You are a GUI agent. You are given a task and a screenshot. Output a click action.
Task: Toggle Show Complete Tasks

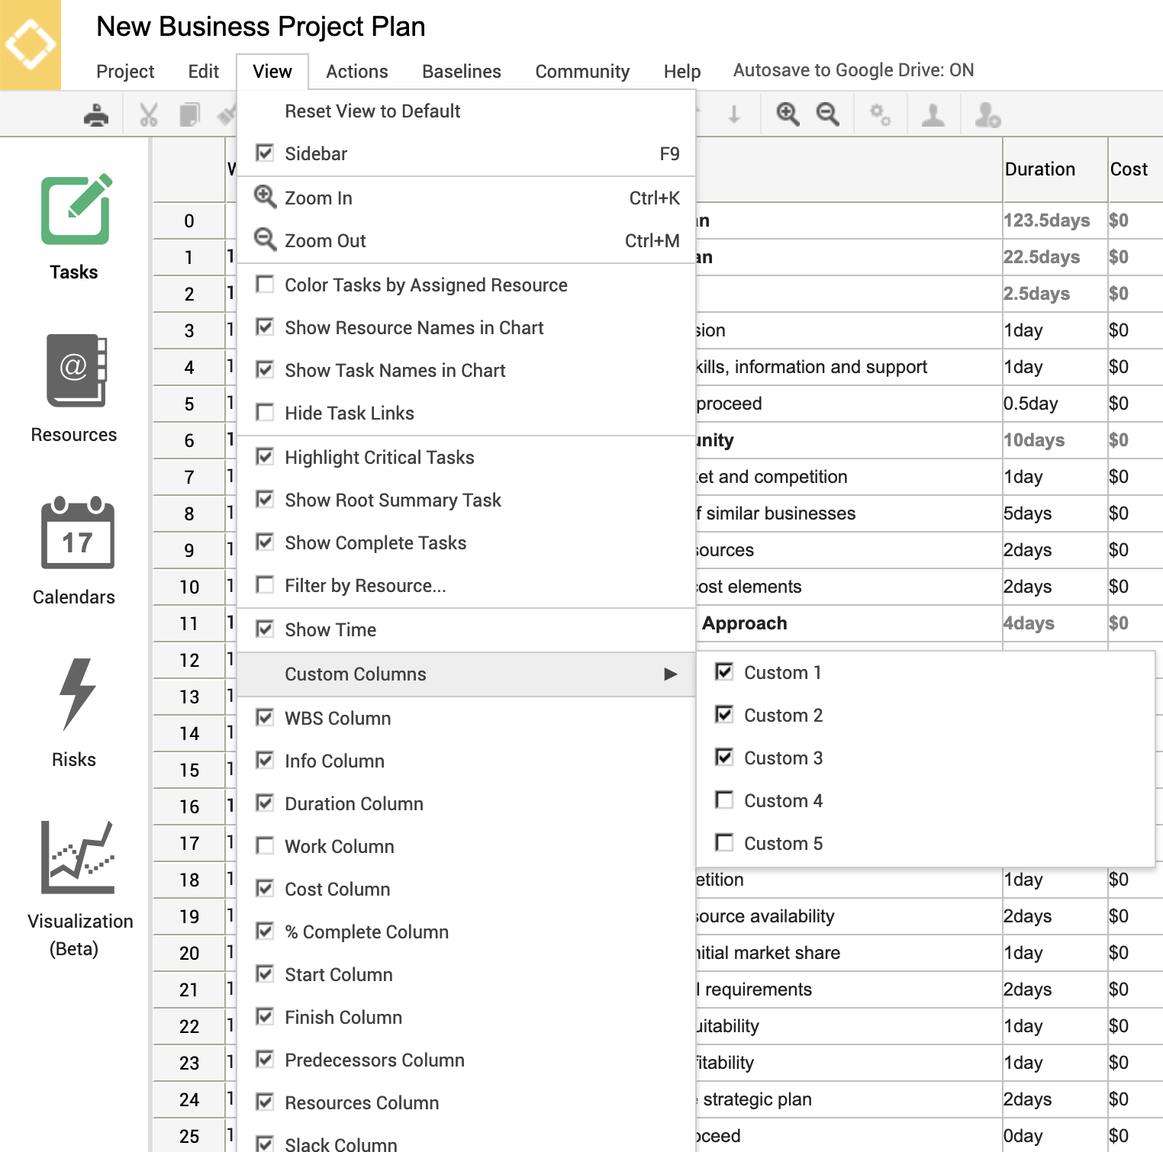point(265,542)
